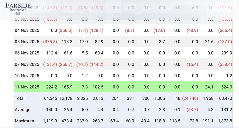Click the 07 Nov 2025 date cell

[x=27, y=64]
